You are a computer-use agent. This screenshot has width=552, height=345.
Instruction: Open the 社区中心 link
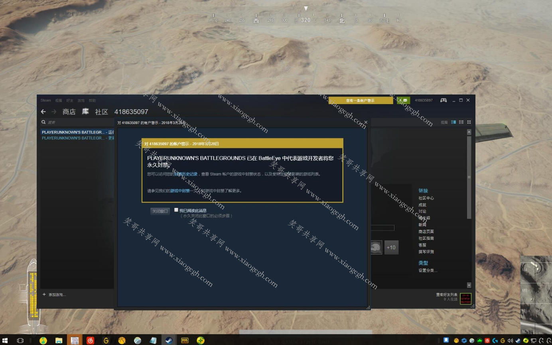pyautogui.click(x=426, y=198)
